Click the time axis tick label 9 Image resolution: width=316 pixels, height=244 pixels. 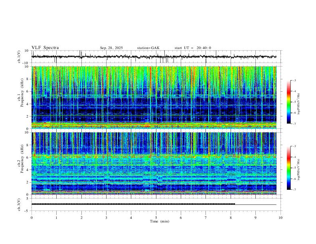coord(255,218)
